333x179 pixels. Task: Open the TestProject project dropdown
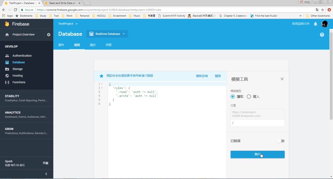[68, 24]
